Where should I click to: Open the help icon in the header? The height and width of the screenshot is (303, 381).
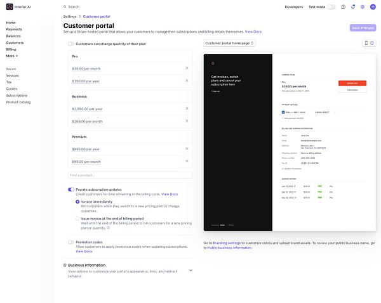[344, 7]
